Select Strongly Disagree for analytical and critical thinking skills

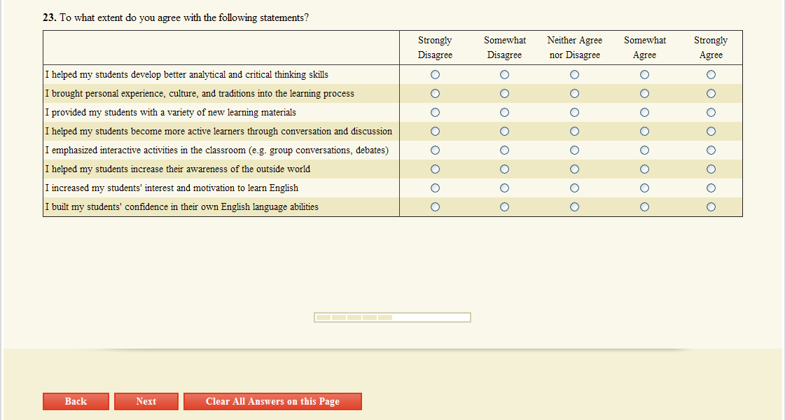coord(435,74)
